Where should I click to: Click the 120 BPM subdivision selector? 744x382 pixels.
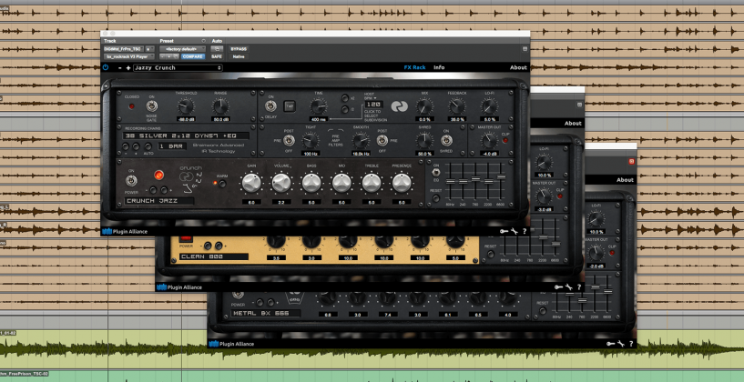pyautogui.click(x=373, y=104)
